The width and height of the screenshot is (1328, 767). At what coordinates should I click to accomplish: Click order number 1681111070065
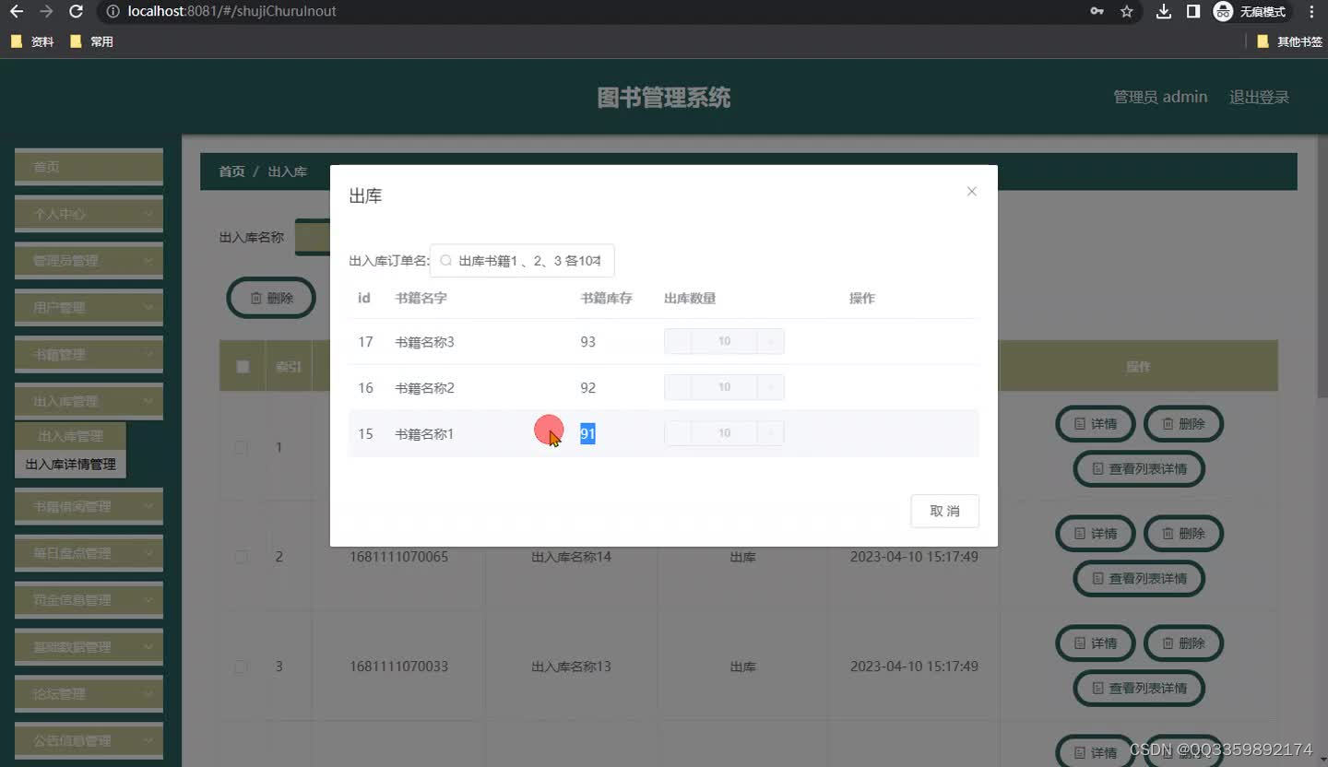click(398, 557)
